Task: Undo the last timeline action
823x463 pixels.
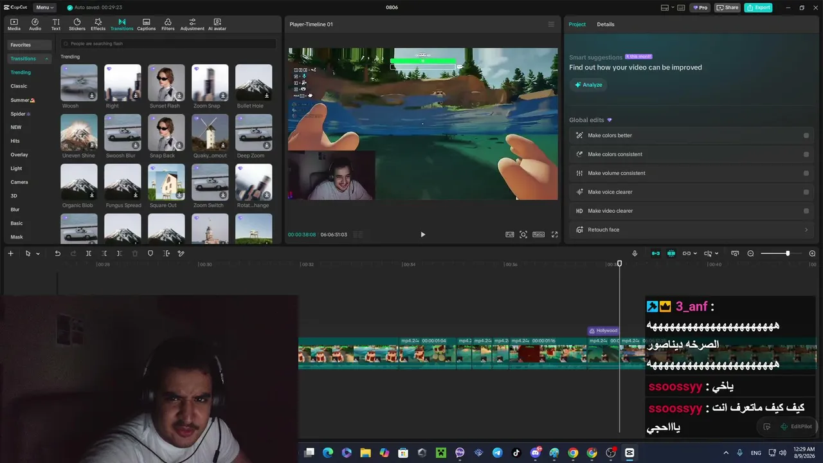Action: 57,253
